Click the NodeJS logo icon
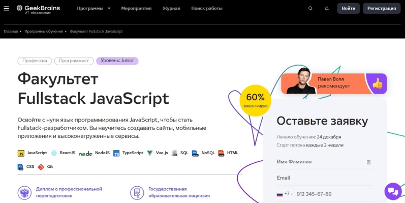Viewport: 405px width, 203px height. coord(85,154)
